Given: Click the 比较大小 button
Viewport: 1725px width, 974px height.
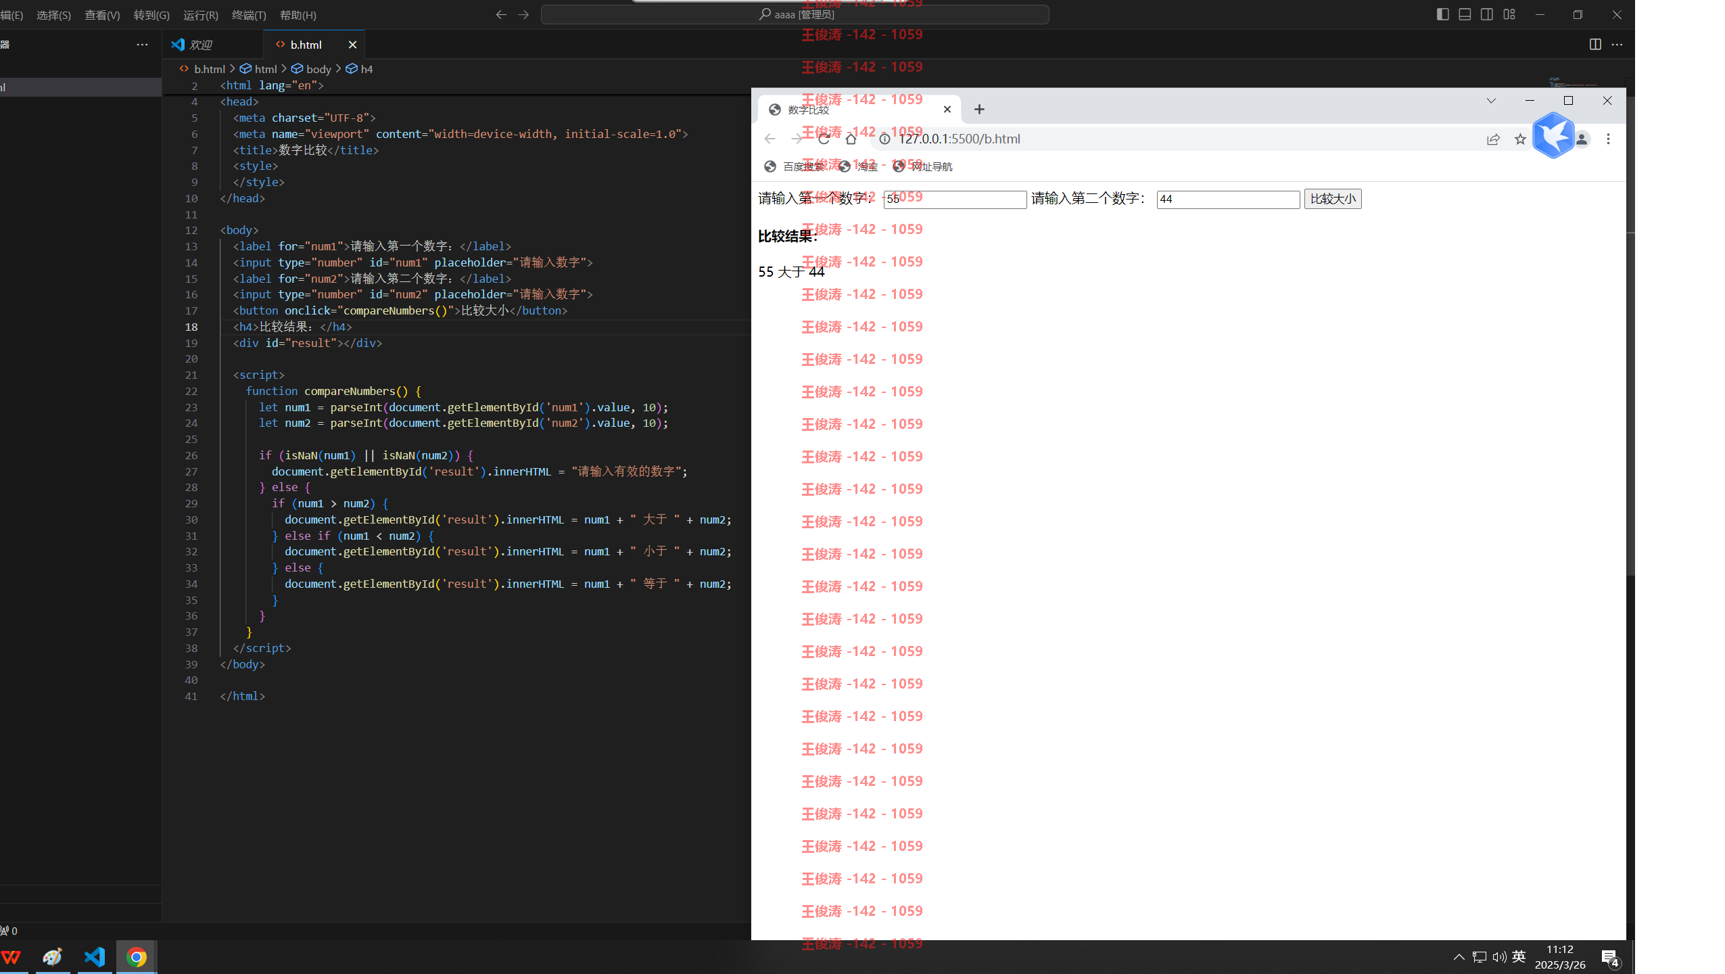Looking at the screenshot, I should [1333, 198].
